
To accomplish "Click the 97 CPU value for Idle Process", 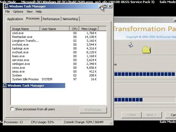I will click(75, 79).
